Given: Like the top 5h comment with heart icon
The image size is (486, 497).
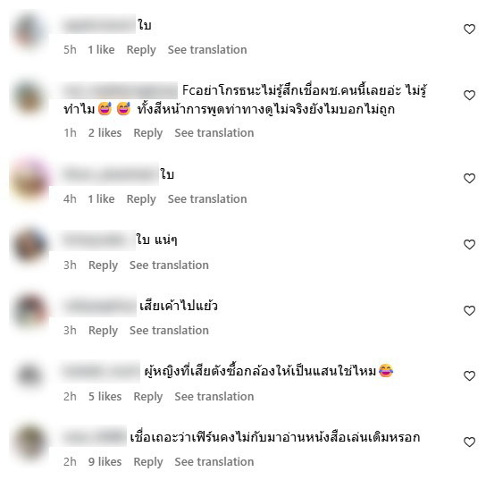Looking at the screenshot, I should tap(469, 29).
